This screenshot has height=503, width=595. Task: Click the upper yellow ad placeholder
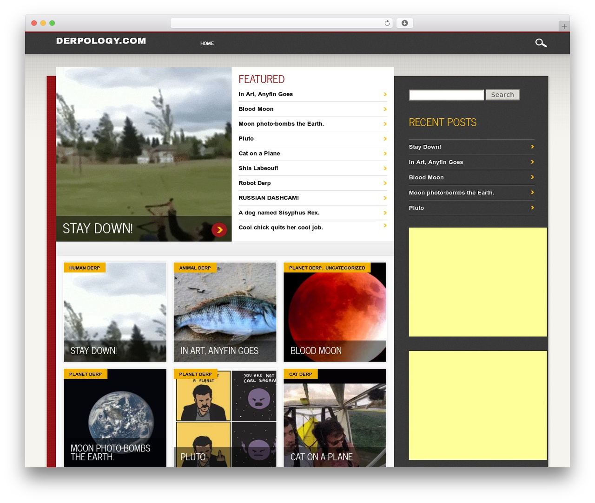tap(477, 282)
